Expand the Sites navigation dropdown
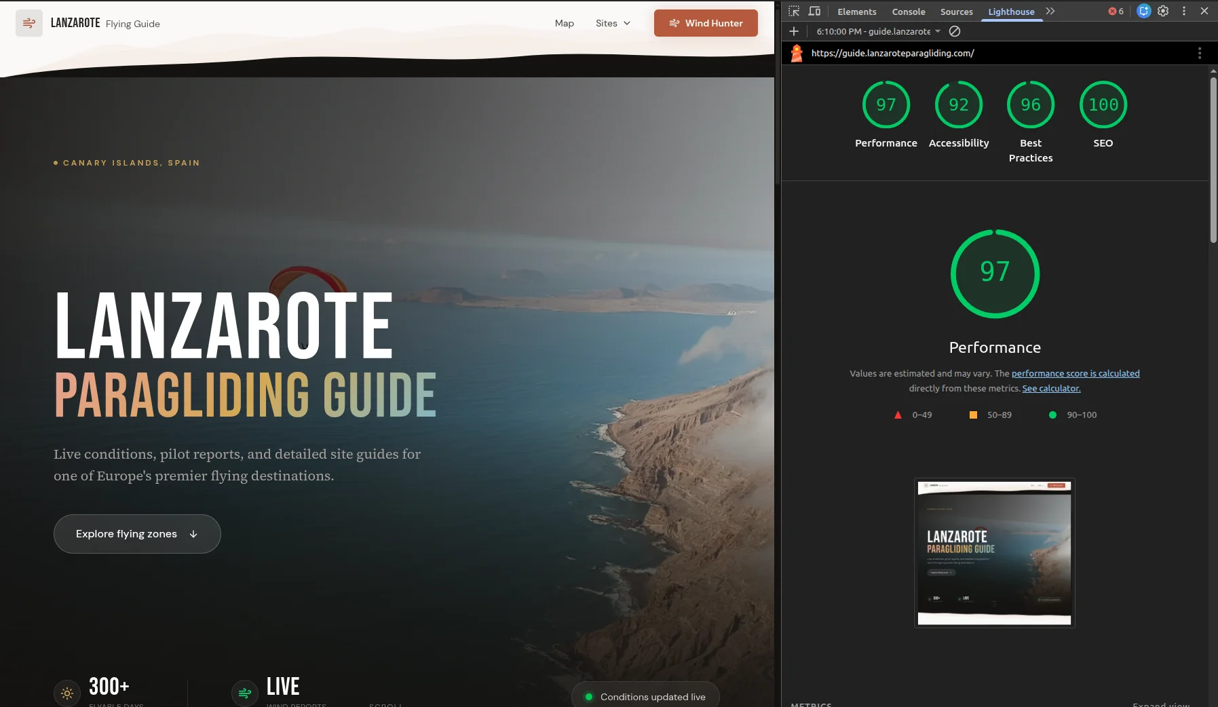 coord(613,23)
